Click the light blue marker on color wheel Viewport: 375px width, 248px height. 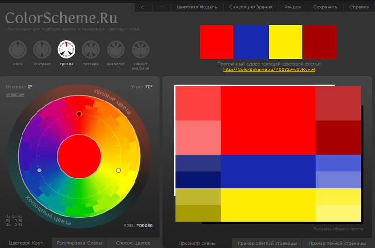40,170
